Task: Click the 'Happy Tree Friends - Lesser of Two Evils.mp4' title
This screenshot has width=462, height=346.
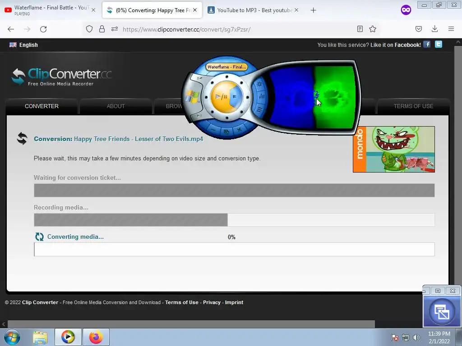Action: [139, 139]
